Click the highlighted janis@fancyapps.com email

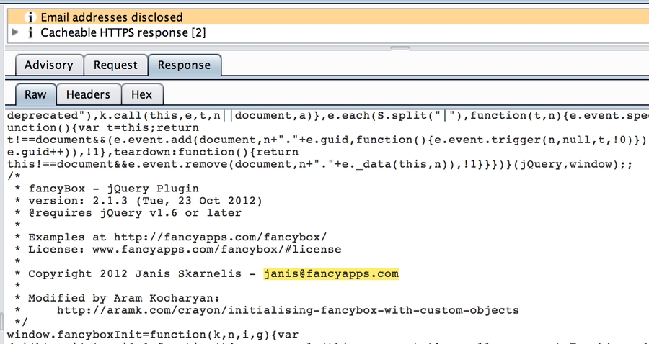[331, 274]
